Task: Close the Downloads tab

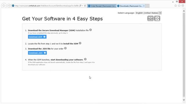Action: pos(144,6)
